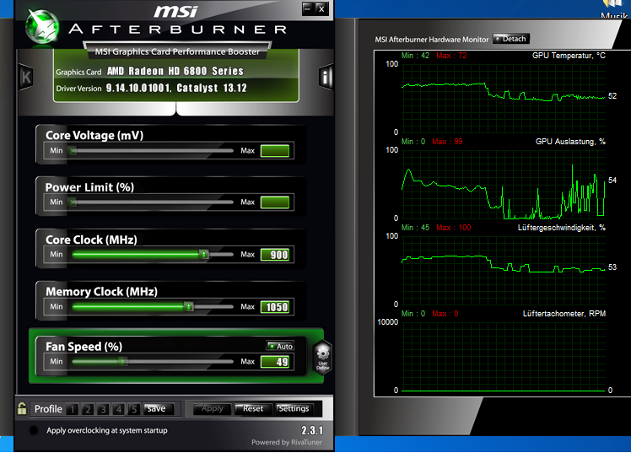Toggle the profile lock padlock icon
Image resolution: width=631 pixels, height=453 pixels.
click(22, 408)
